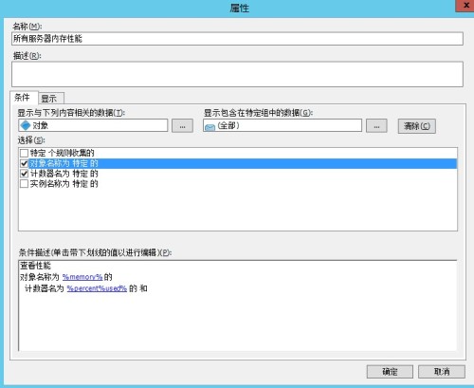Screen dimensions: 474x388
Task: Click the 清除(C) button
Action: point(417,126)
